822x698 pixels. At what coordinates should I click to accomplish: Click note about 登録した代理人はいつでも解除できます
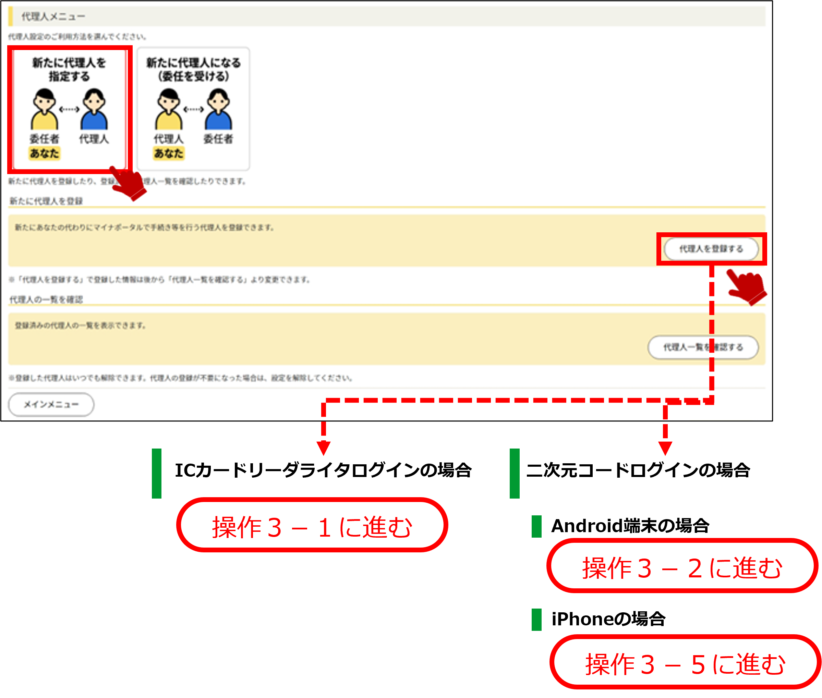point(181,378)
